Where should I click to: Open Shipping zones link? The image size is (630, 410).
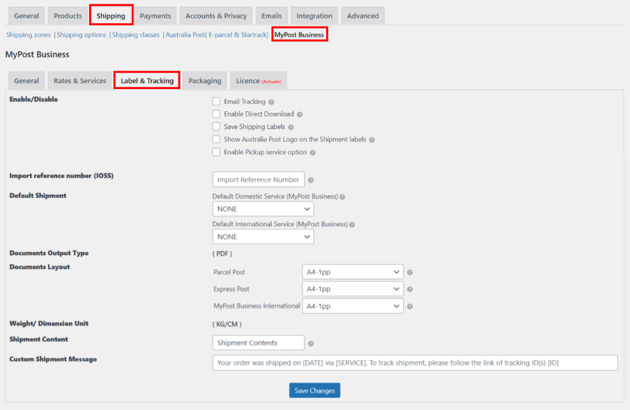[x=28, y=34]
